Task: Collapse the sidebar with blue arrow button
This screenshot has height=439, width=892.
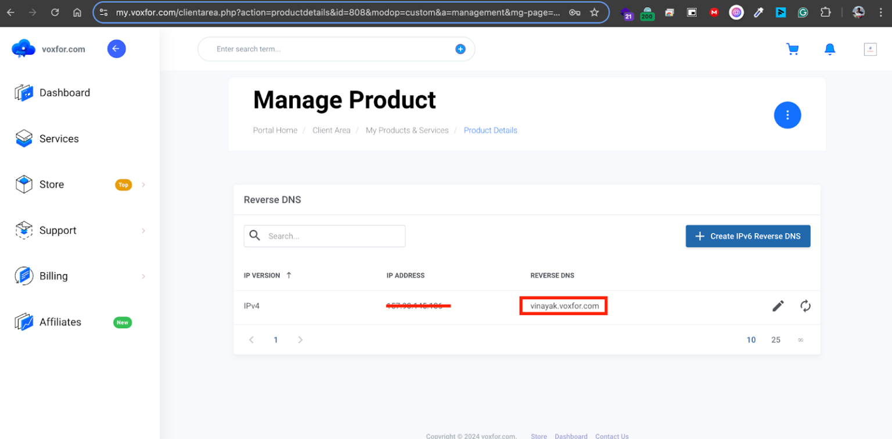Action: [x=116, y=49]
